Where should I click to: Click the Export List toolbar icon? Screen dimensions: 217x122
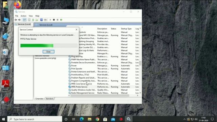tap(37, 20)
